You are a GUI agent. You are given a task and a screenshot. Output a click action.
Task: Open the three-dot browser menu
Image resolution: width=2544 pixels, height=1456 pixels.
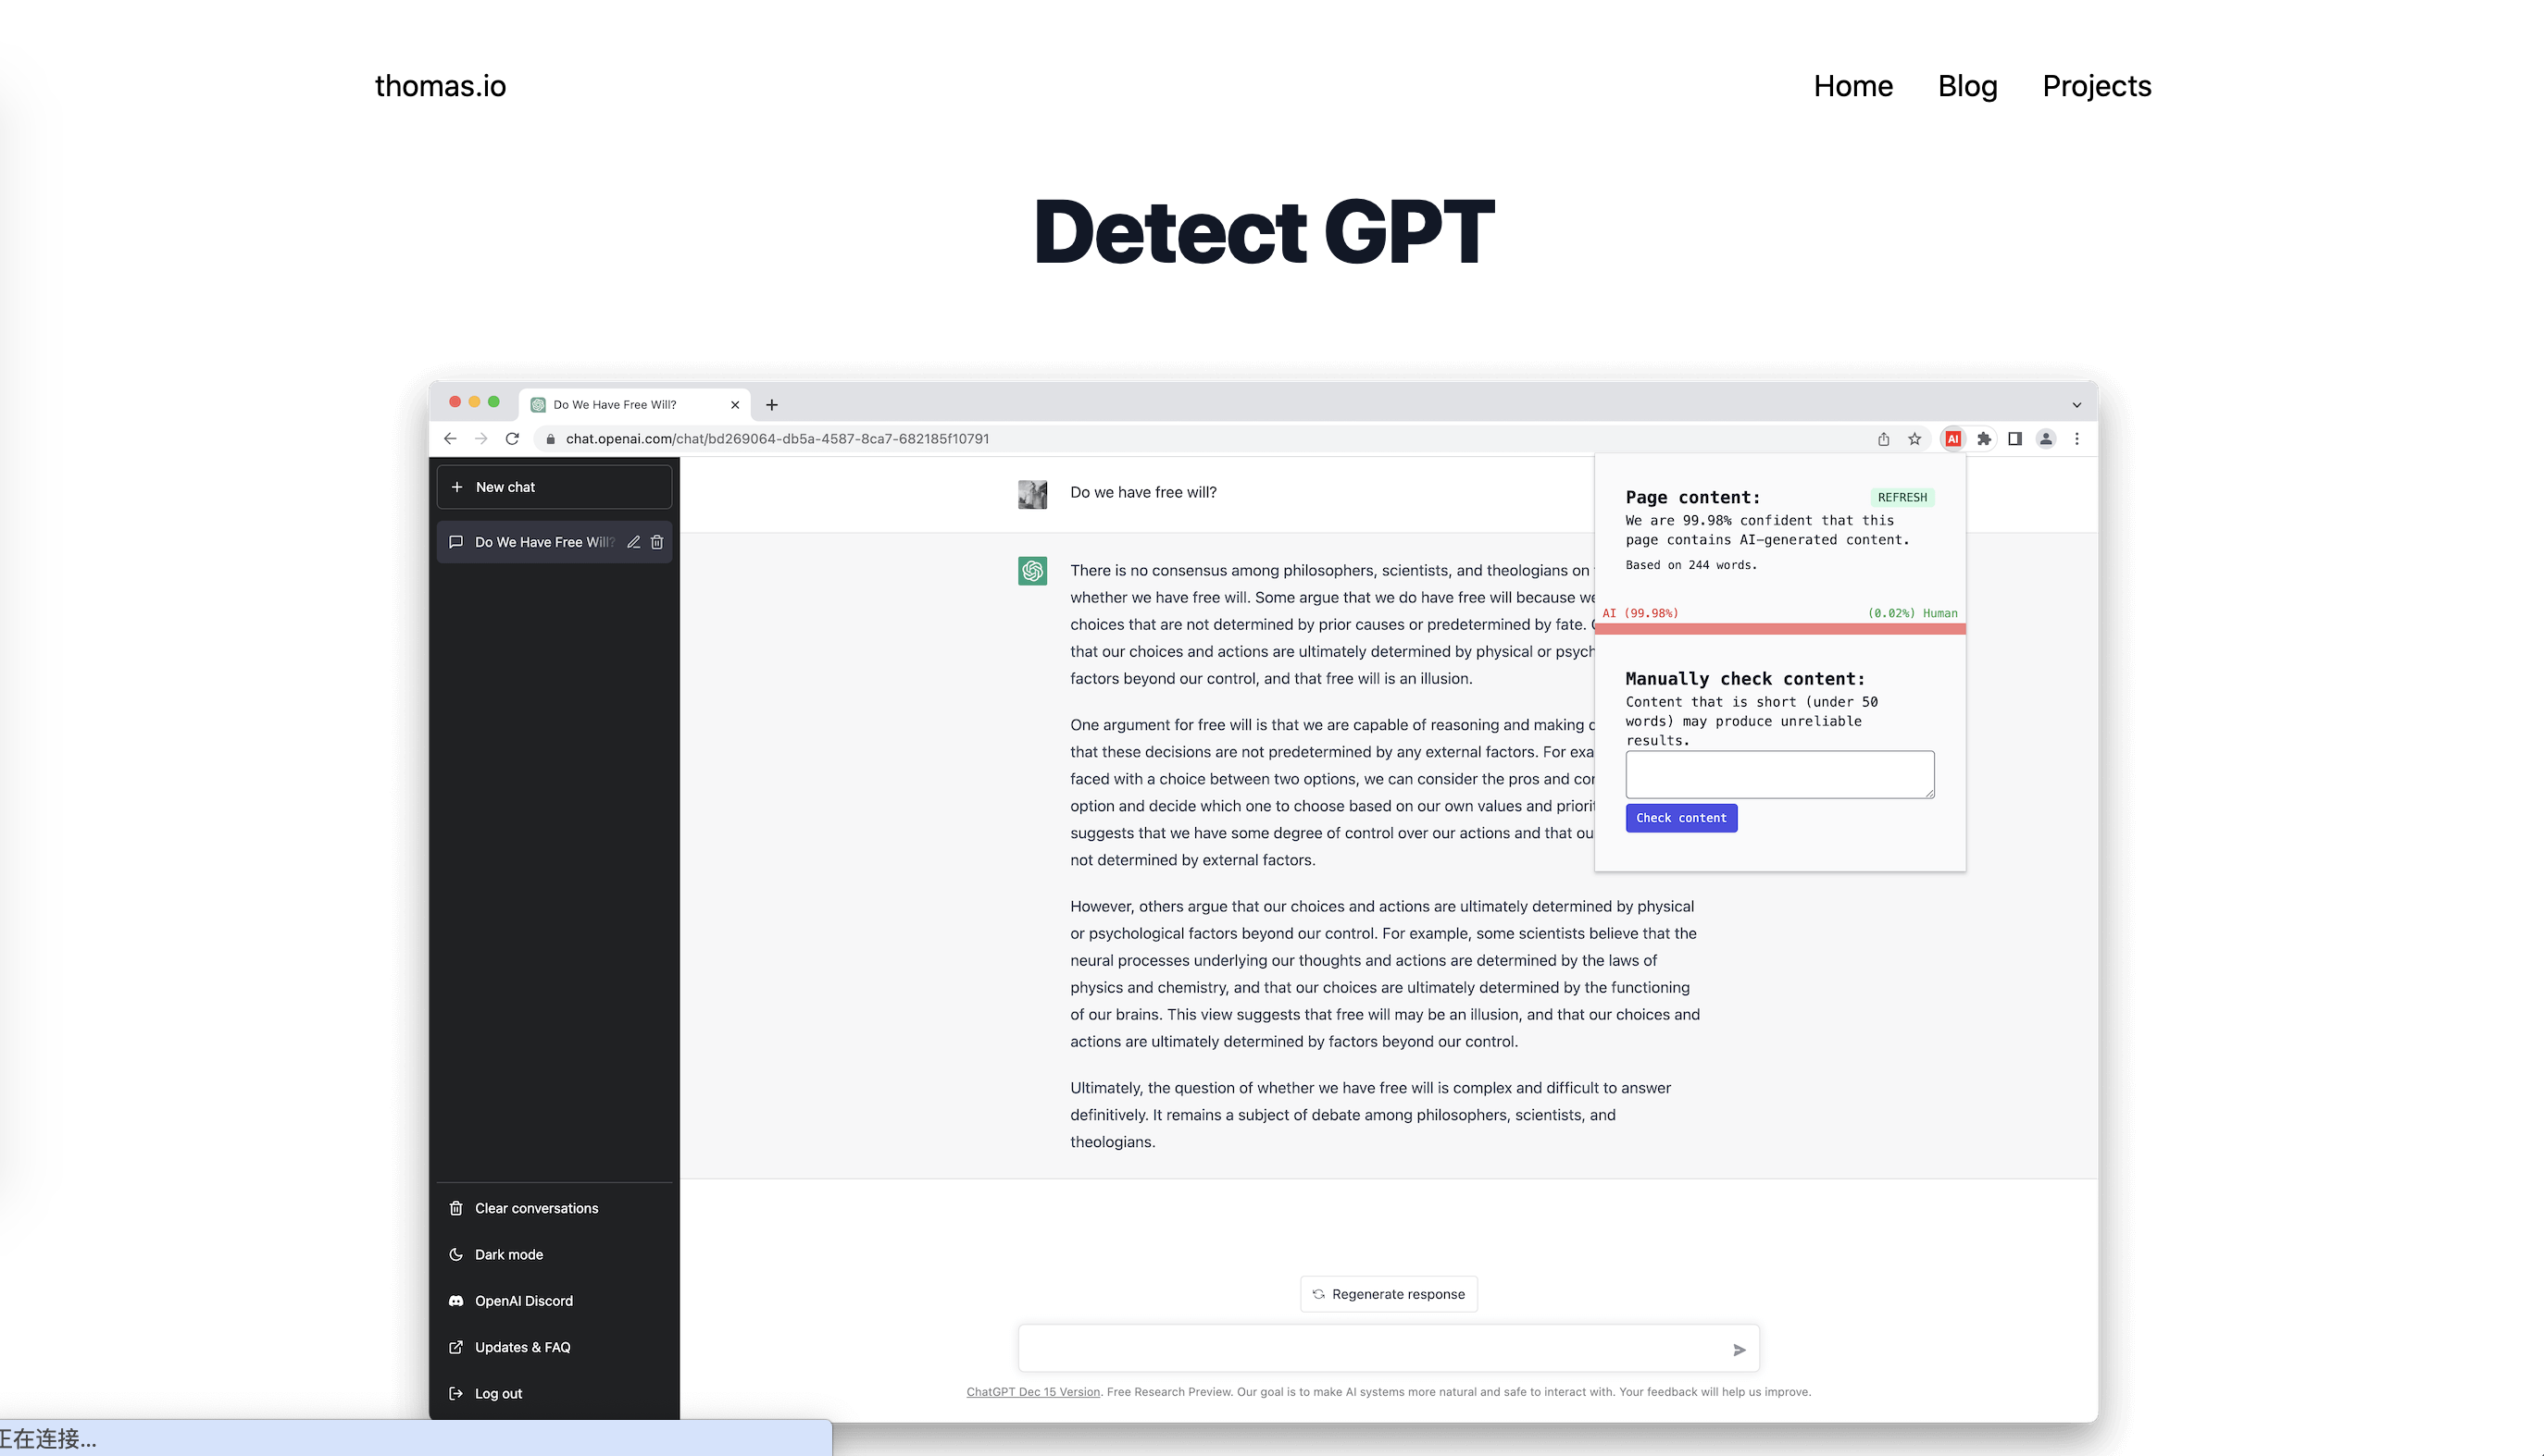[x=2076, y=438]
